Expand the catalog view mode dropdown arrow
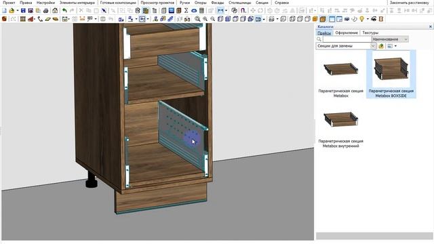Screen dimensions: 434x244 click(395, 46)
